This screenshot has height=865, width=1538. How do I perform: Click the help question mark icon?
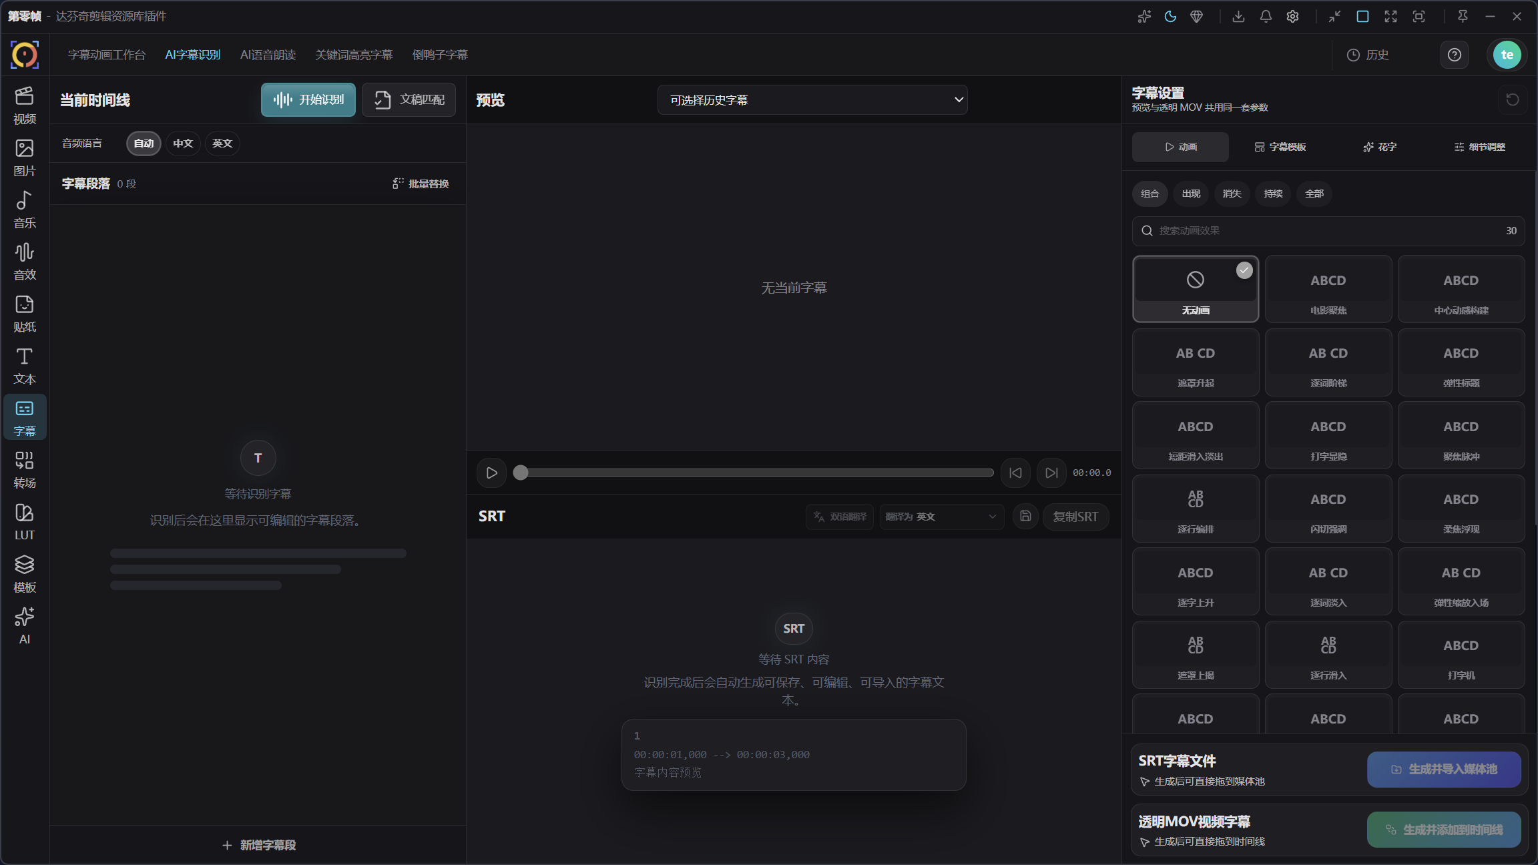1454,55
